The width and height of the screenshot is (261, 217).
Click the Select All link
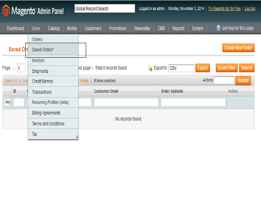(11, 81)
